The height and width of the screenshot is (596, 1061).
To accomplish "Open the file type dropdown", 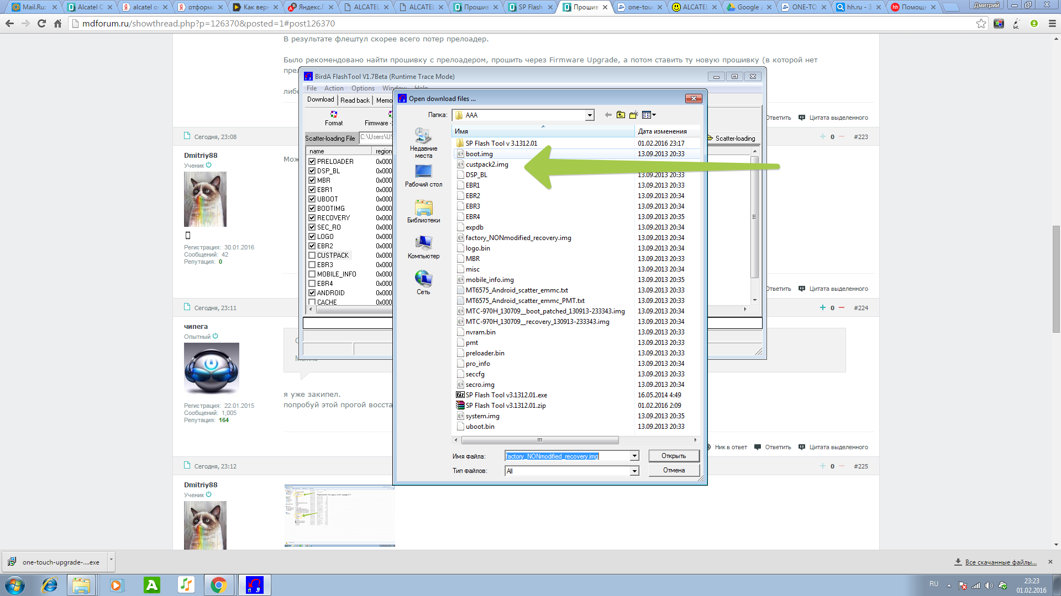I will 634,471.
